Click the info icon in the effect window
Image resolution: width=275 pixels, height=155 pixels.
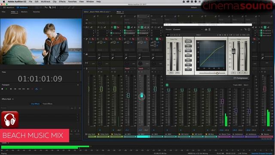[x=249, y=29]
